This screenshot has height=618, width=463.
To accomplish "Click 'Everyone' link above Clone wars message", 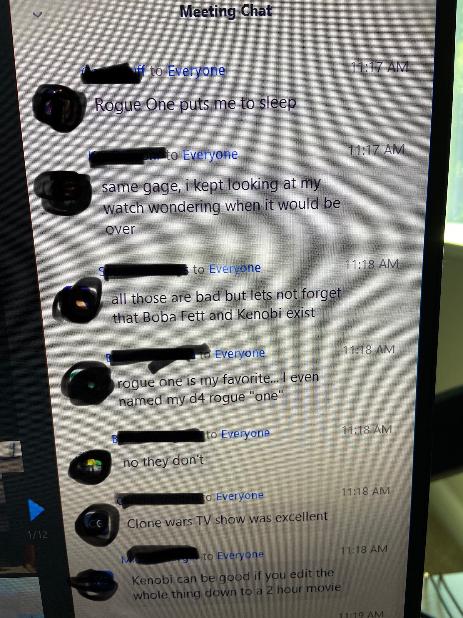I will click(x=240, y=496).
